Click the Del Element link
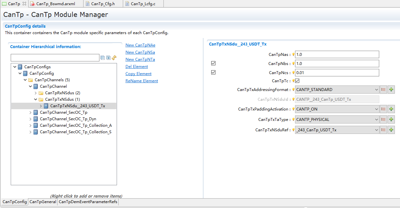The width and height of the screenshot is (400, 208). (x=136, y=67)
